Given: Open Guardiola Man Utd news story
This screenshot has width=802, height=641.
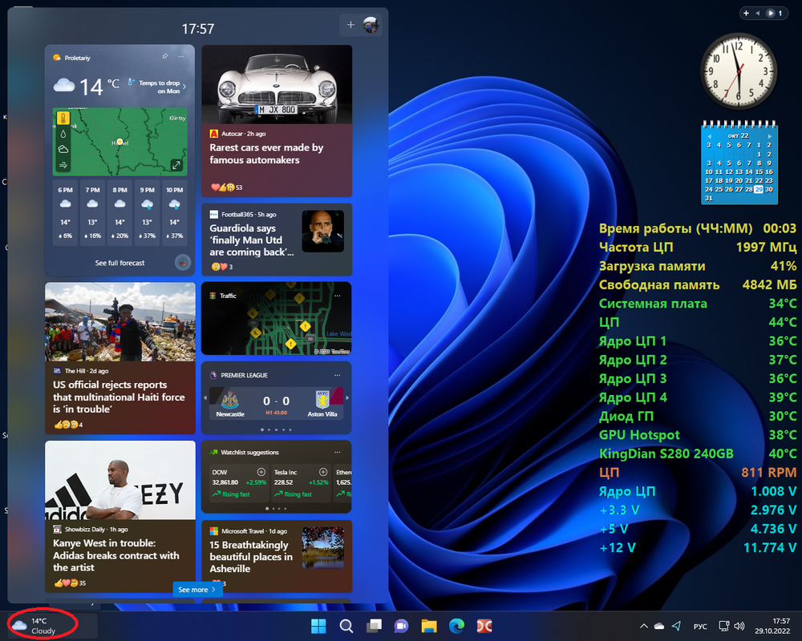Looking at the screenshot, I should [x=277, y=240].
